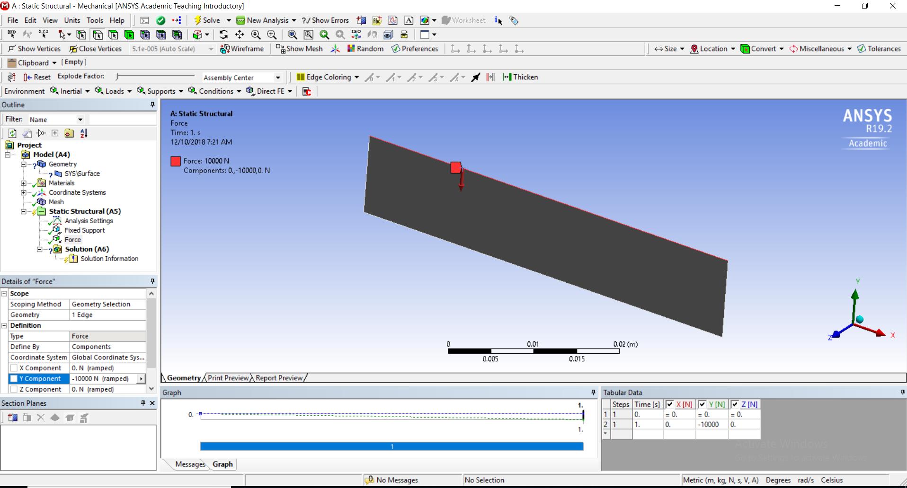Open the Conditions dropdown

215,91
